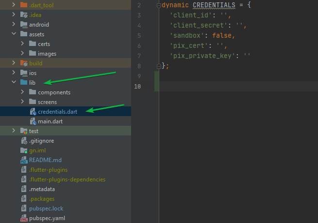Click the credentials.dart file icon
The image size is (318, 223).
coord(33,111)
